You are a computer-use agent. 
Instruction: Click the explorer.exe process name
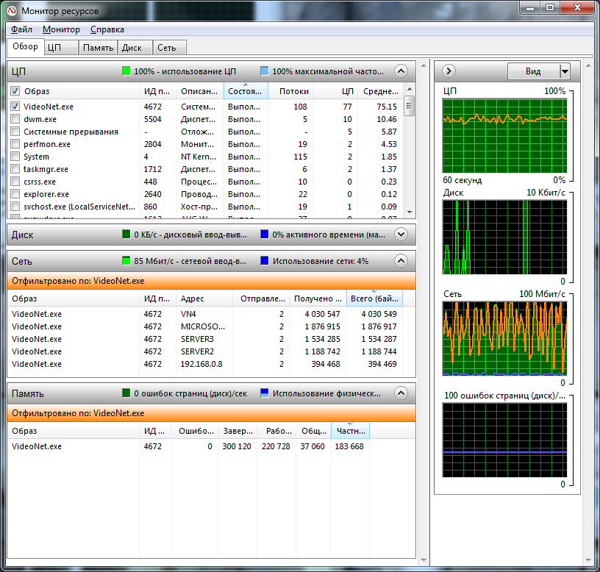point(46,194)
